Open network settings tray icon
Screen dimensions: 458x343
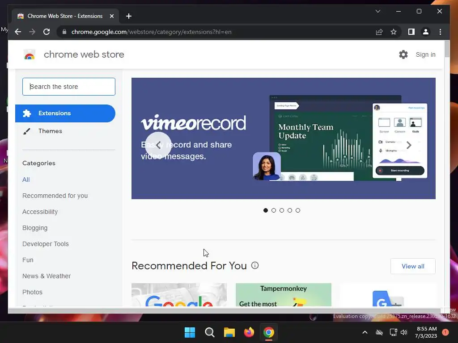[393, 332]
